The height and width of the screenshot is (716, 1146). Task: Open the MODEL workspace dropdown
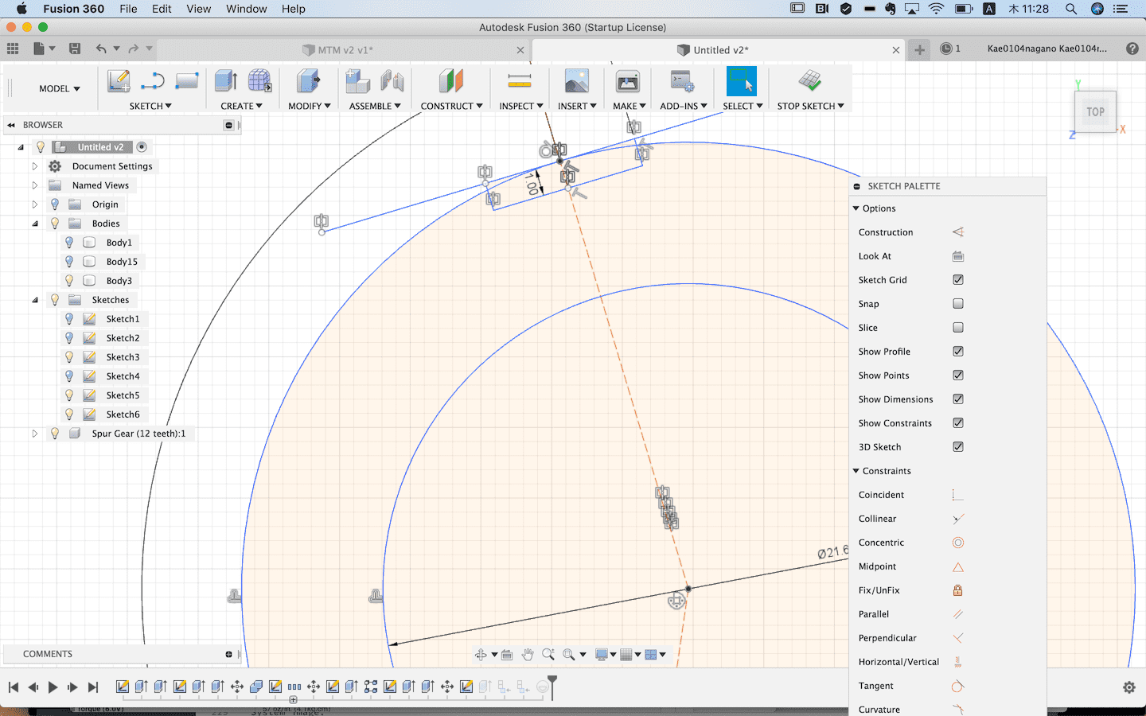pyautogui.click(x=60, y=88)
